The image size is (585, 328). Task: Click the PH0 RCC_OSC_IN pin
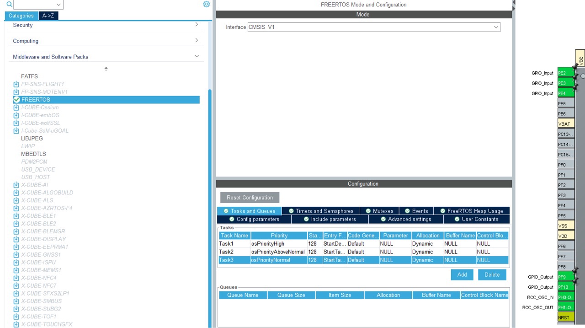[x=566, y=297]
